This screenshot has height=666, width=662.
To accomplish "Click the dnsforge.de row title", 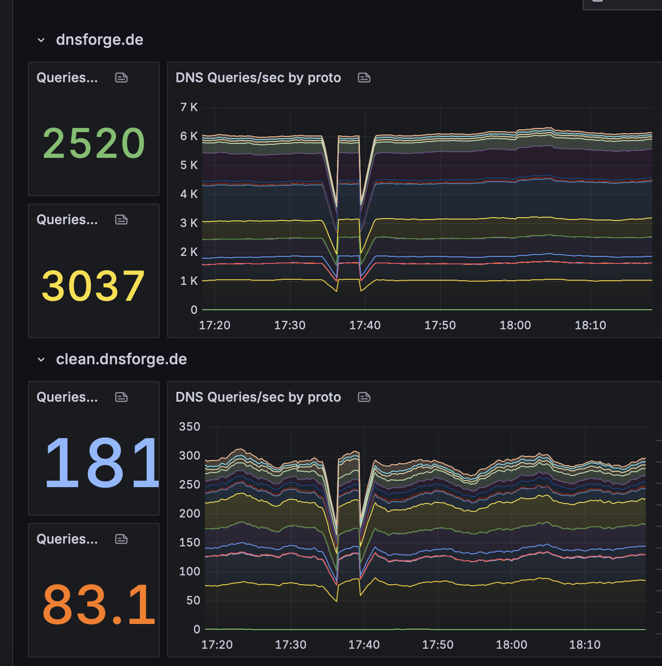I will pyautogui.click(x=99, y=40).
